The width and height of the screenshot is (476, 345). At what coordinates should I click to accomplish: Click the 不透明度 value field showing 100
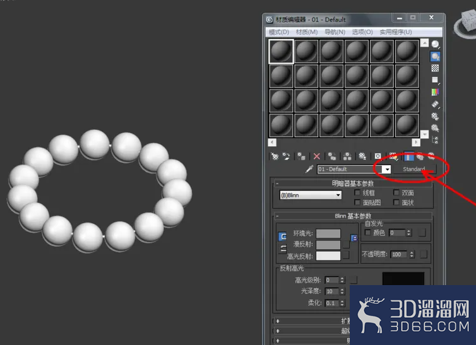400,254
